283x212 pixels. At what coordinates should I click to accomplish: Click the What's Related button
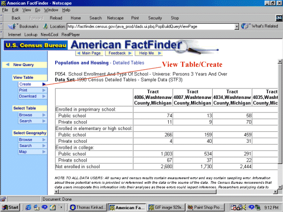click(260, 26)
